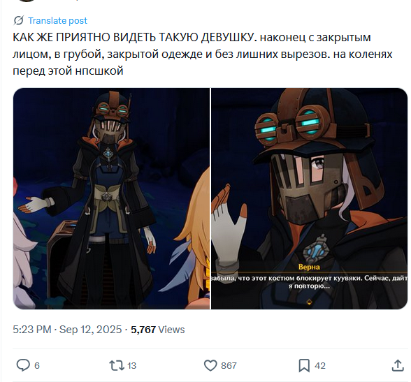411x382 pixels.
Task: Open the Translate post link
Action: pyautogui.click(x=57, y=20)
